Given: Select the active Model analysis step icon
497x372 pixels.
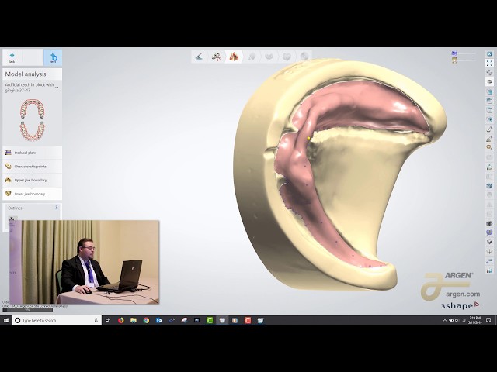Looking at the screenshot, I should pos(234,57).
